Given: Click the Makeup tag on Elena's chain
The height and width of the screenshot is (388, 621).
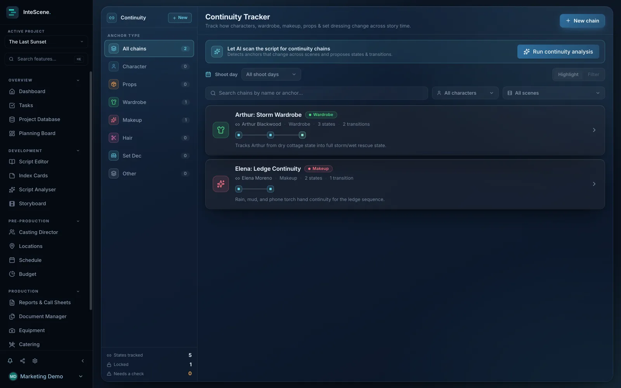Looking at the screenshot, I should (x=318, y=169).
